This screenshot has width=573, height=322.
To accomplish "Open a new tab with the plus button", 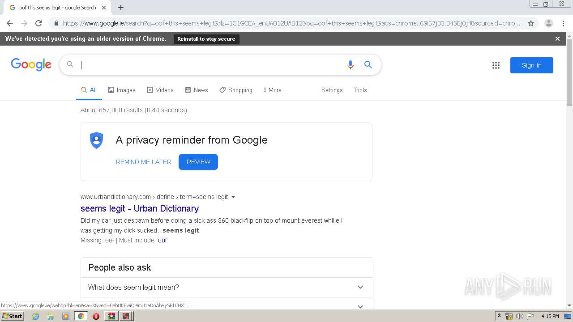I will point(121,8).
